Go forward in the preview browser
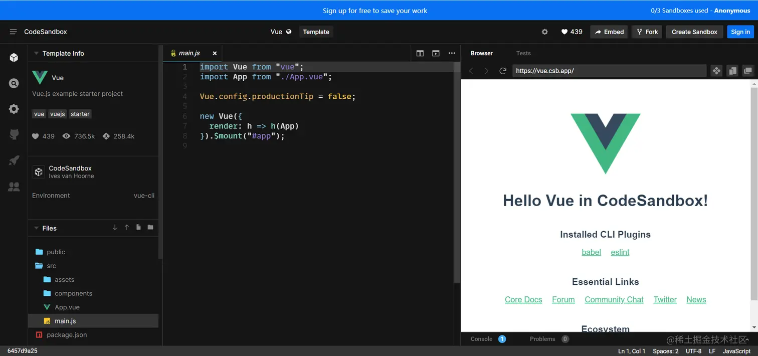The height and width of the screenshot is (356, 758). tap(486, 71)
